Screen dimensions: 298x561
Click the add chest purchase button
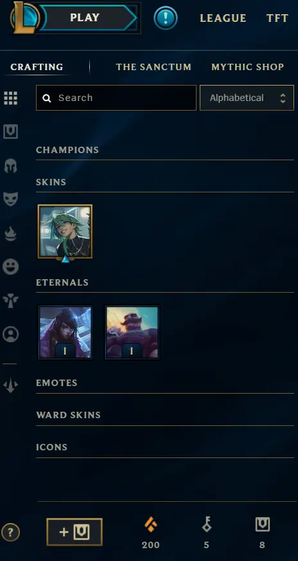click(x=74, y=532)
